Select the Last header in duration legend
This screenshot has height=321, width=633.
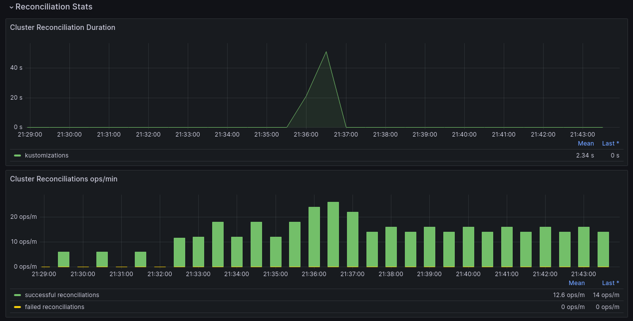(x=608, y=144)
